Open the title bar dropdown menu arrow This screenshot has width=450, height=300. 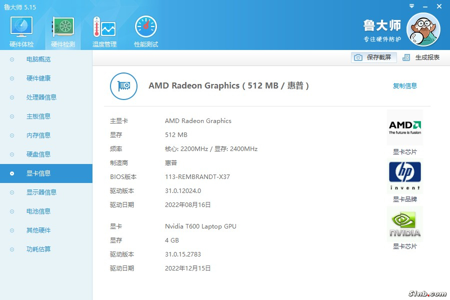pos(411,6)
